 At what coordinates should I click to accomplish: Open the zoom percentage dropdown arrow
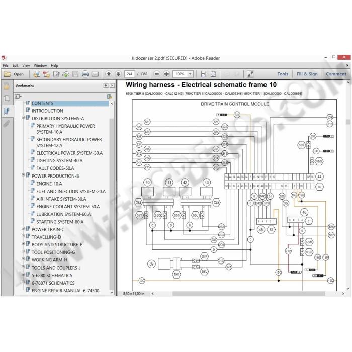pos(190,74)
